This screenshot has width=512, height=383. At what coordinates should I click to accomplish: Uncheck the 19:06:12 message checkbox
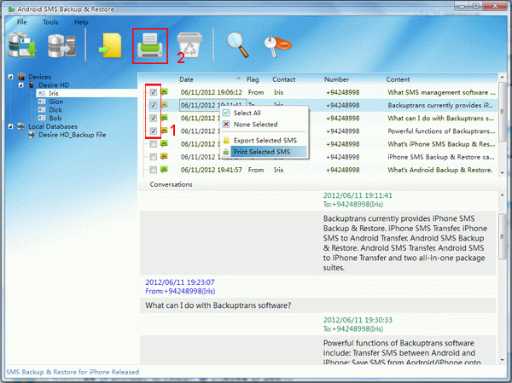click(153, 92)
